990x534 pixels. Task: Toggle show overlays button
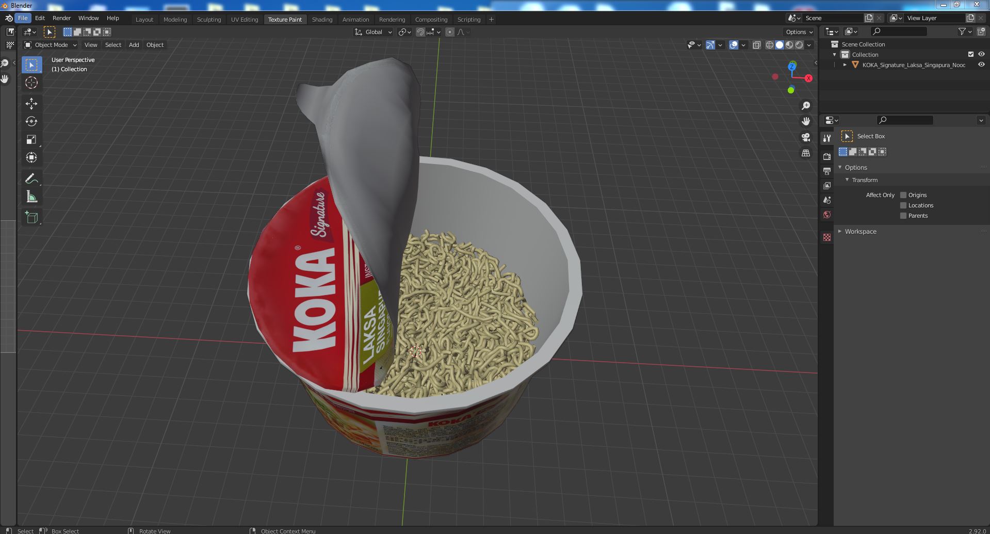pyautogui.click(x=734, y=45)
